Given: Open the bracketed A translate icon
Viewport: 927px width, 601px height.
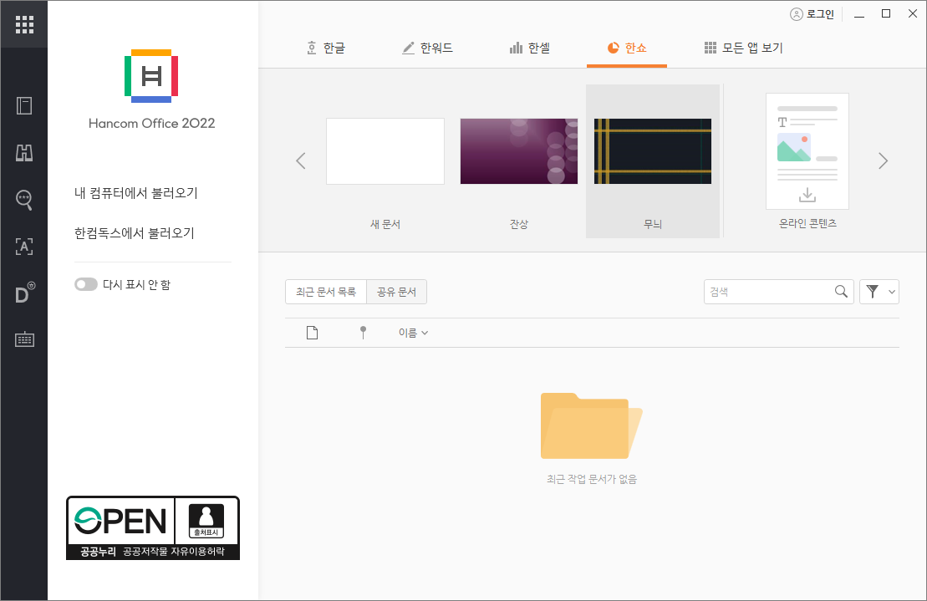Looking at the screenshot, I should (24, 247).
